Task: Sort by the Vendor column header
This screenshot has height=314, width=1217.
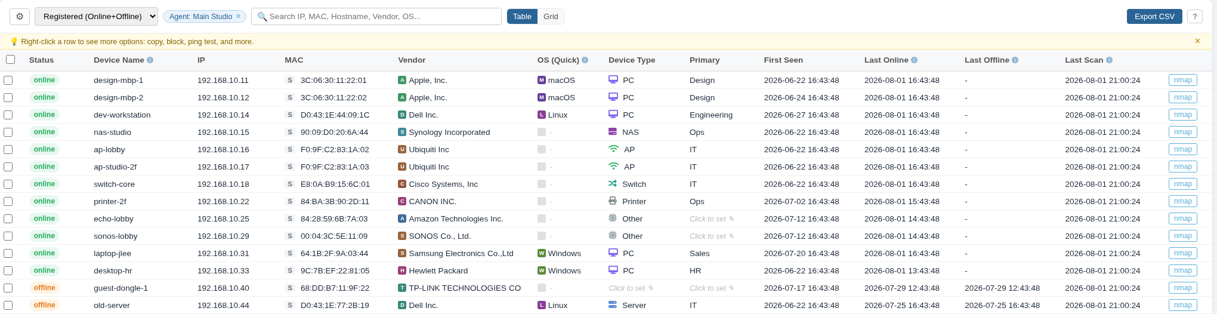Action: (x=412, y=60)
